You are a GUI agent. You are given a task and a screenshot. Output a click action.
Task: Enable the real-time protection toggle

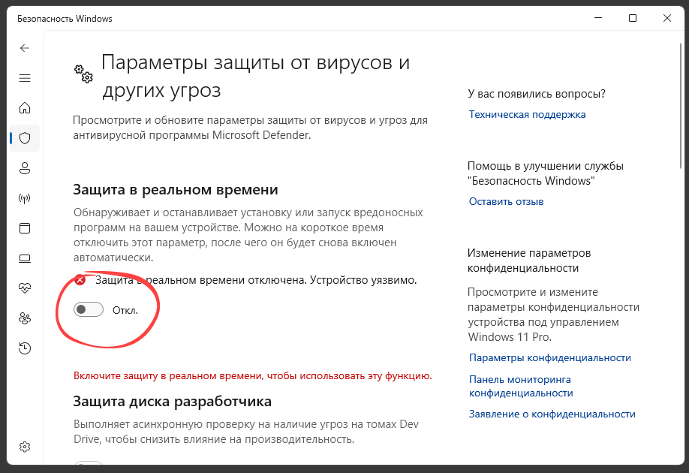pyautogui.click(x=88, y=309)
